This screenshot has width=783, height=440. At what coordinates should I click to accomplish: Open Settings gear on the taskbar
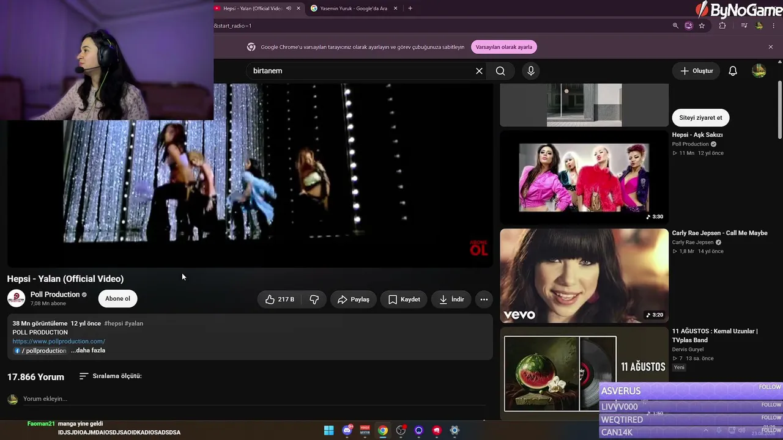click(455, 430)
